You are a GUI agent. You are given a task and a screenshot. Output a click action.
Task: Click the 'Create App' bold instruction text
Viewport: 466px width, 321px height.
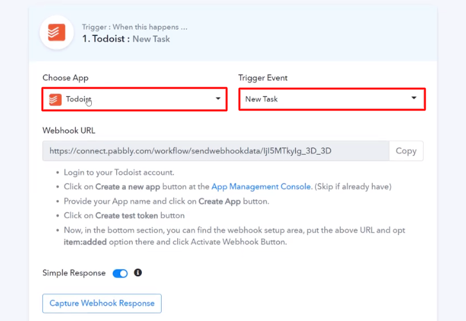(220, 202)
